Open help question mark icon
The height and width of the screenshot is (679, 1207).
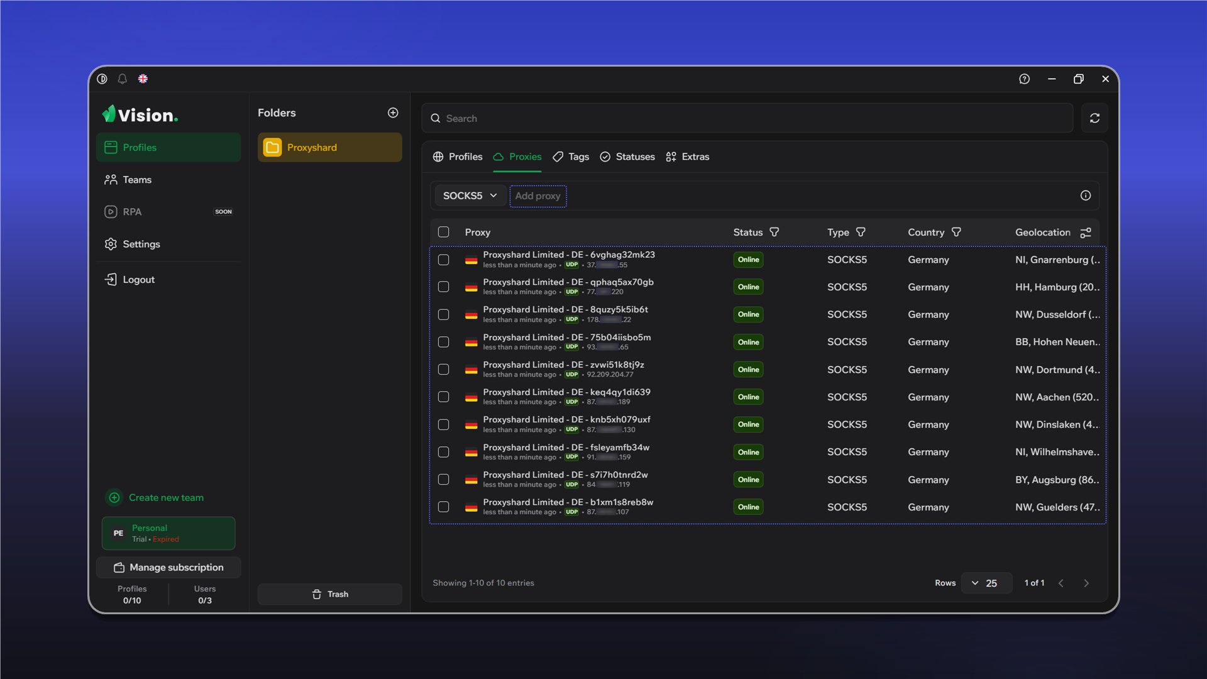[x=1024, y=79]
